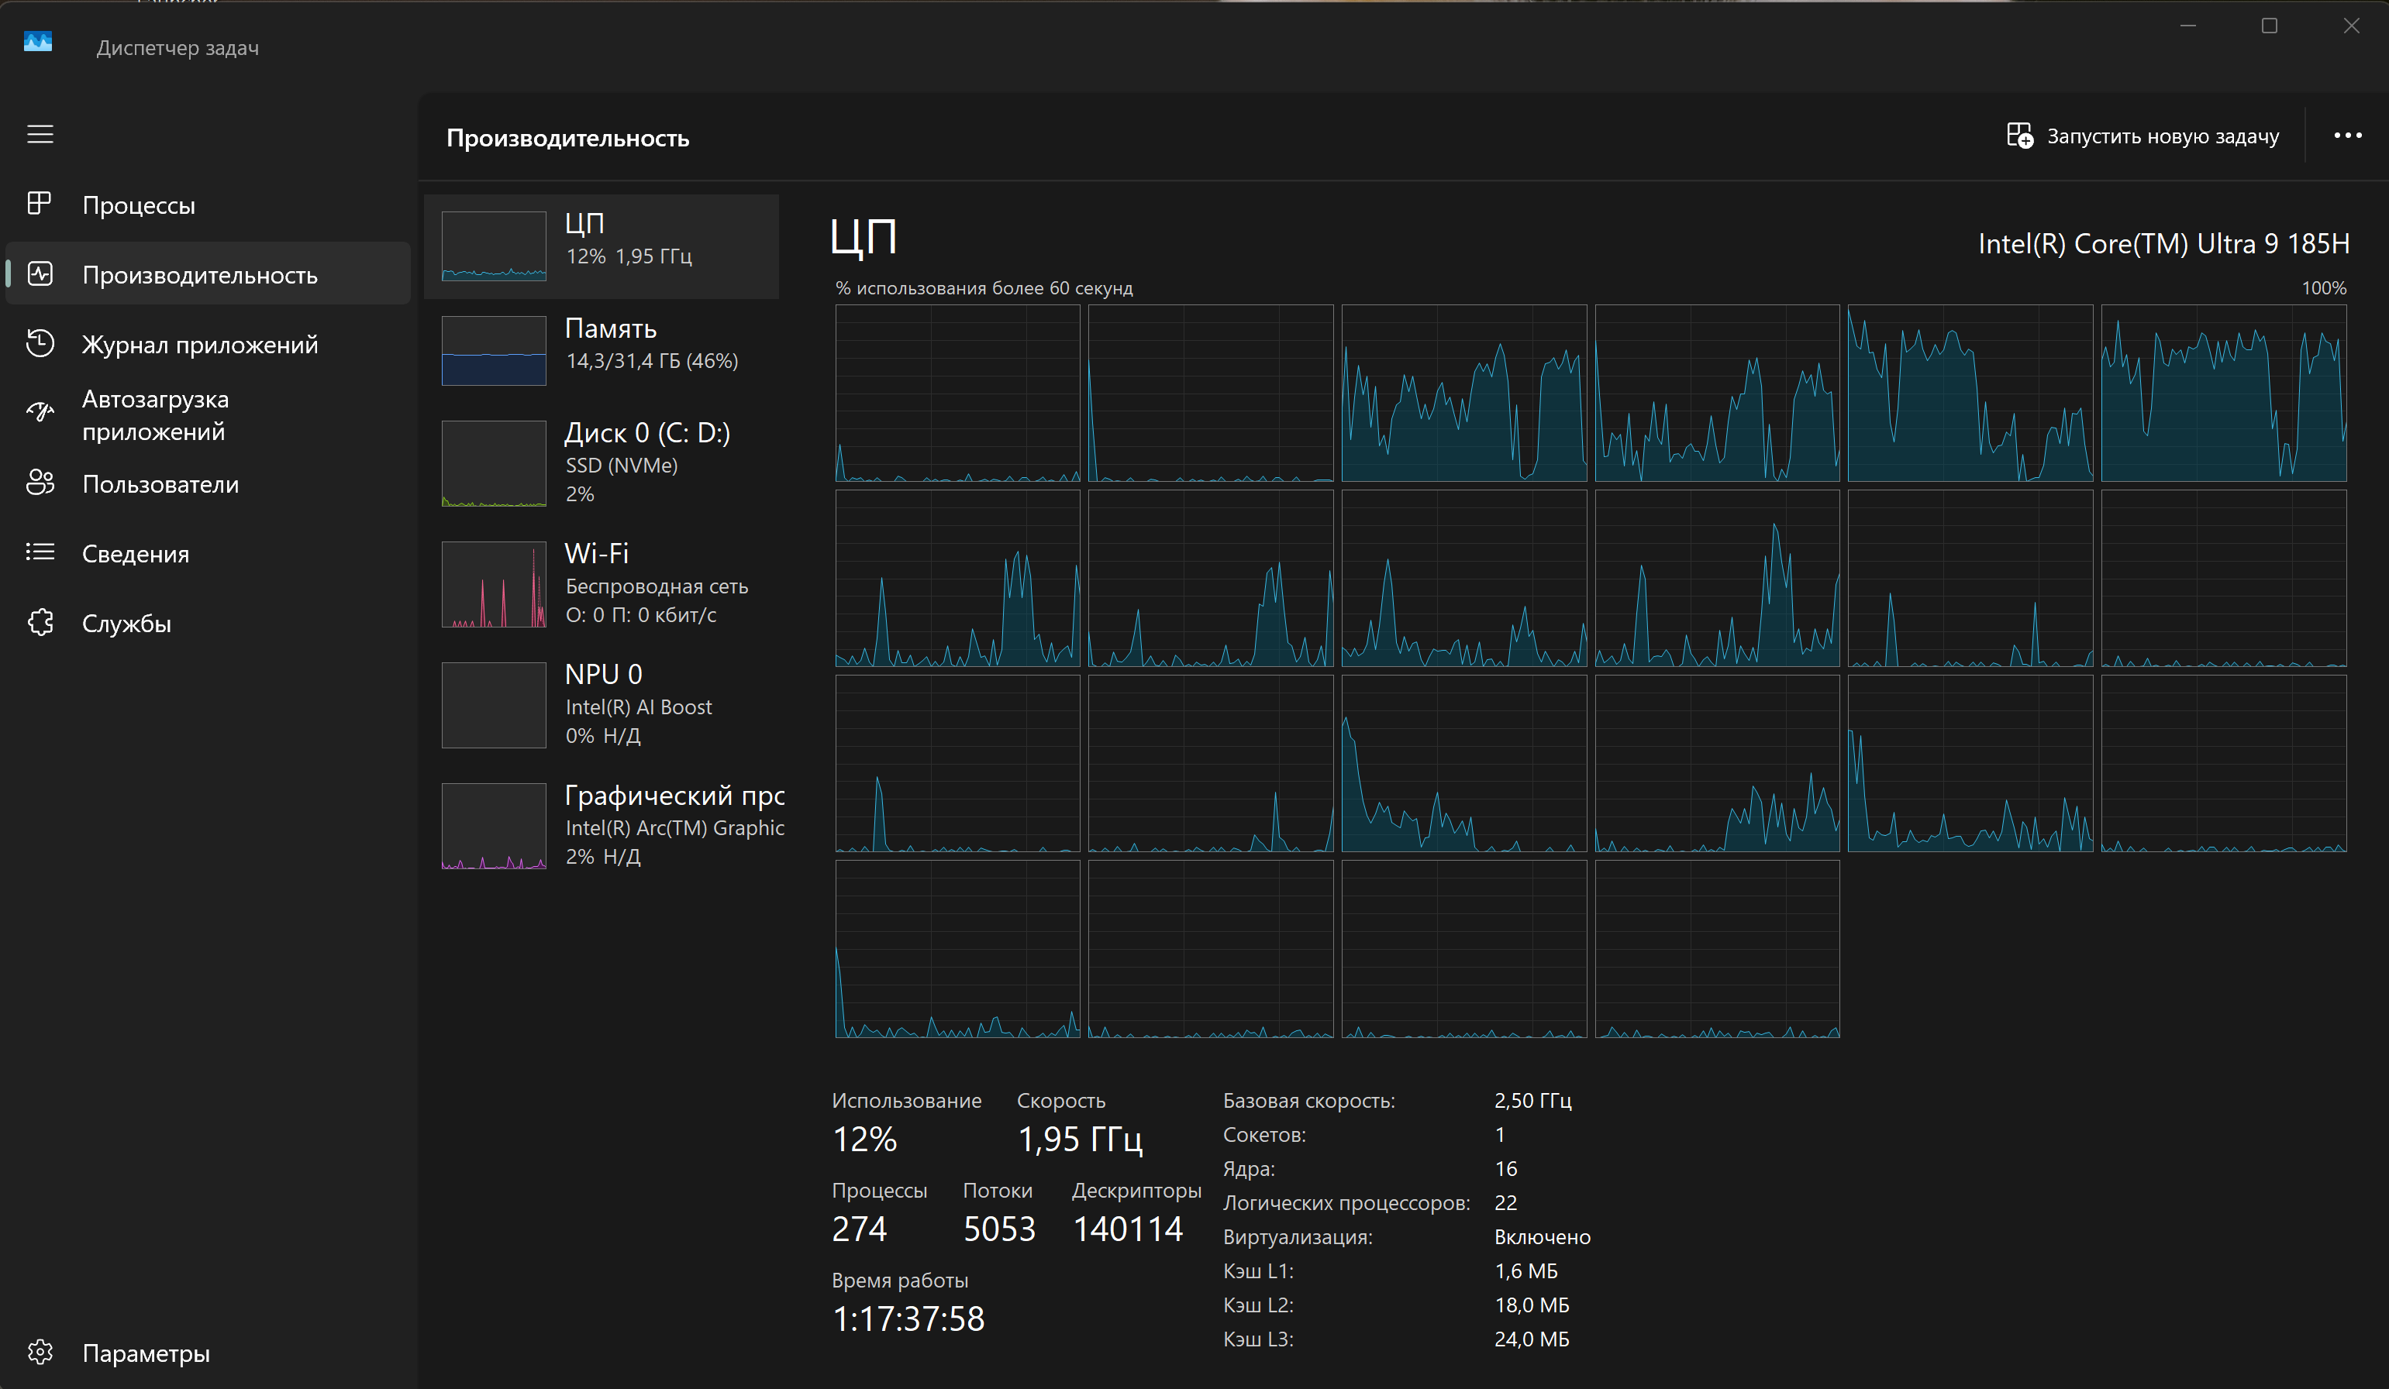Select the NPU 0 performance item

click(601, 705)
